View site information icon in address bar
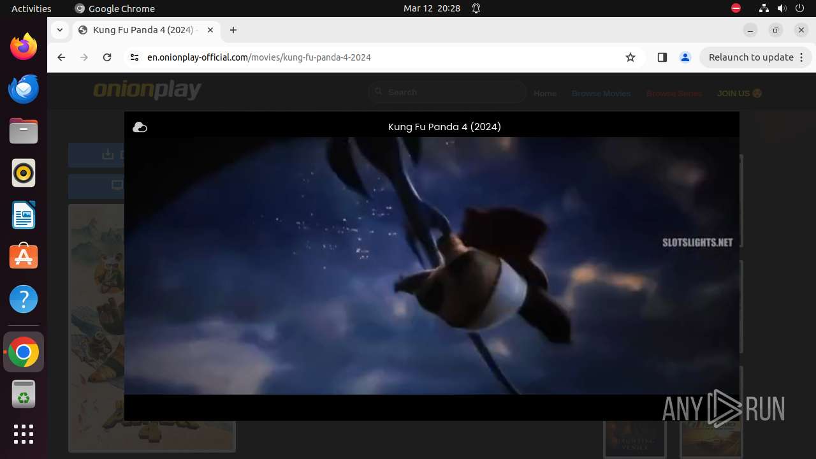Viewport: 816px width, 459px height. (x=134, y=57)
